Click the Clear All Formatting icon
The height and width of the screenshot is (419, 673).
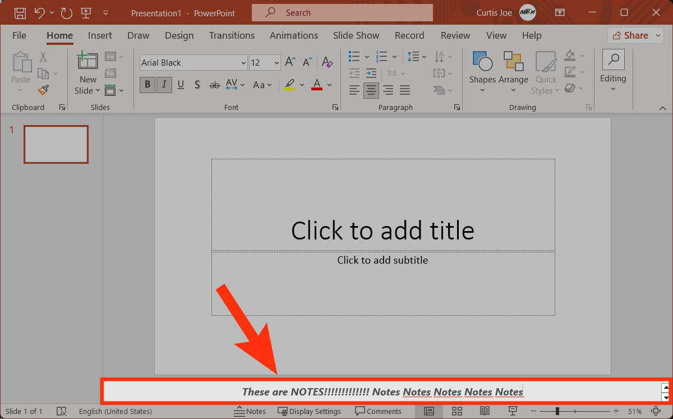(328, 62)
